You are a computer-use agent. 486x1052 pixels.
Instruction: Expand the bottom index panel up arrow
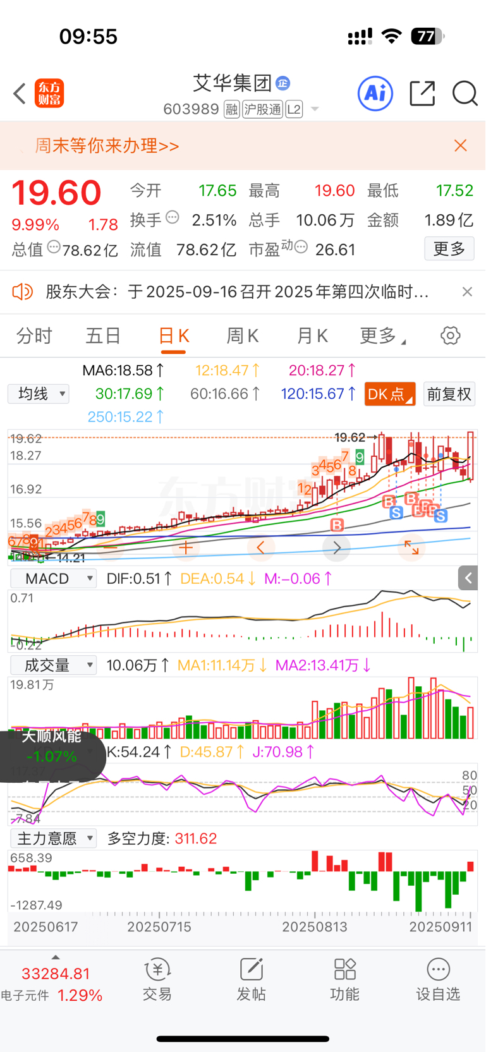(x=56, y=958)
